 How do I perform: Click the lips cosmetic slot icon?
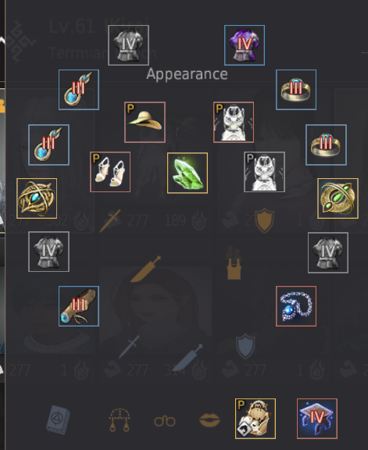210,420
